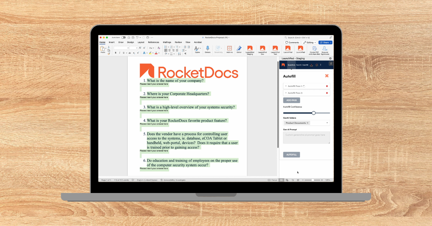Image resolution: width=432 pixels, height=226 pixels.
Task: Apply yellow text highlight color
Action: click(150, 53)
